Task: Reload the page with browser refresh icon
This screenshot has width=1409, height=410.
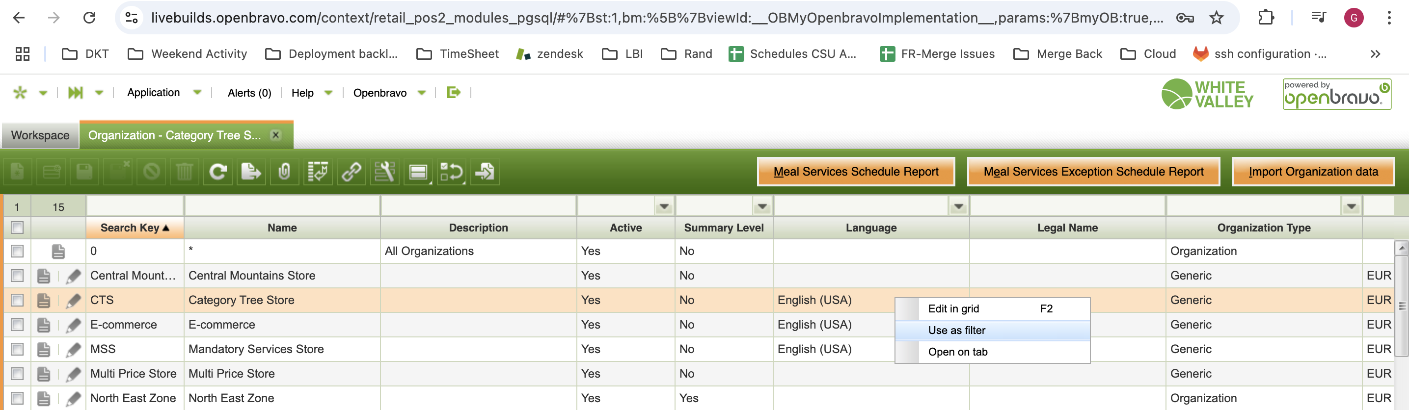Action: [x=89, y=18]
